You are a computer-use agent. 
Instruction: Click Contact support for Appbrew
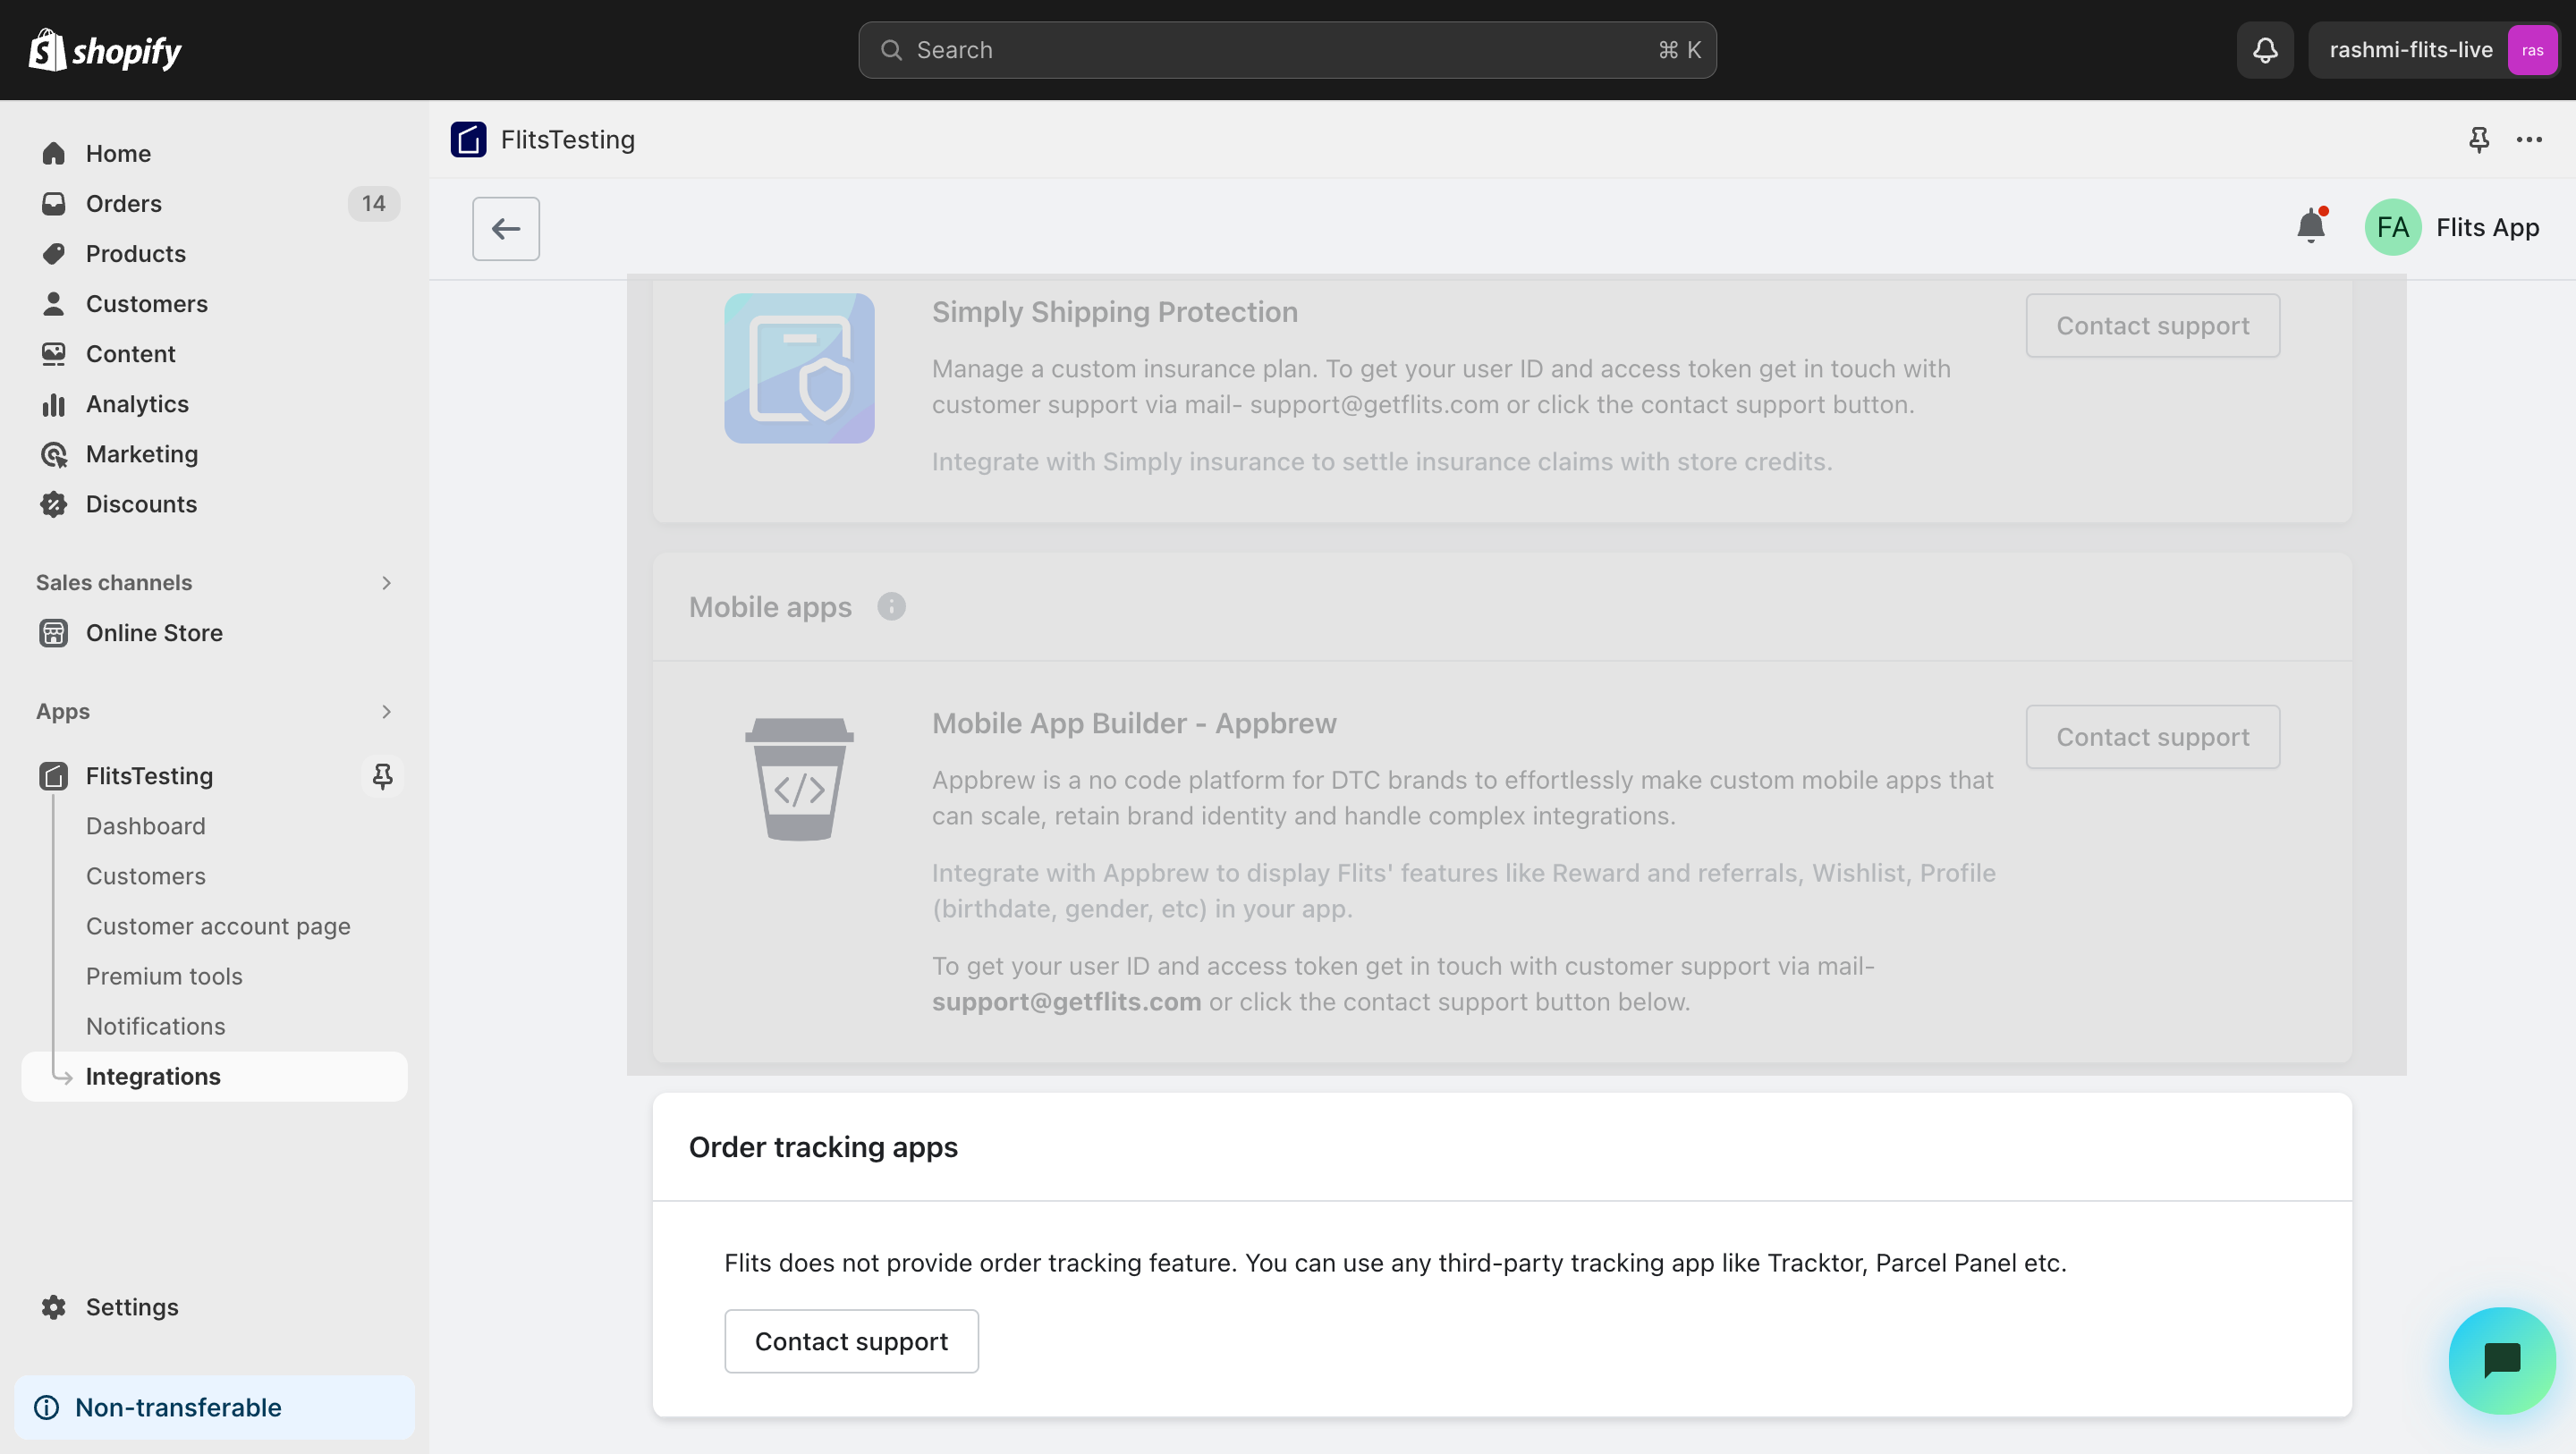point(2152,737)
